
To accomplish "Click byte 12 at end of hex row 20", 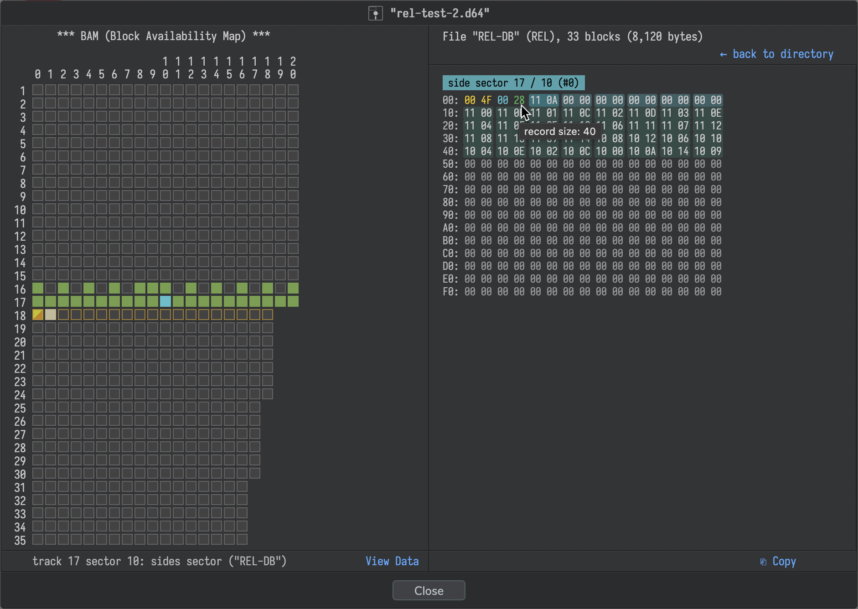I will [716, 126].
